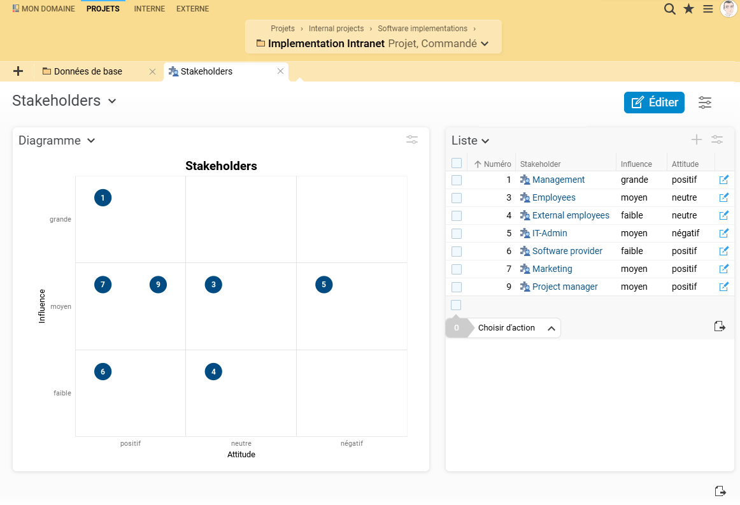Click the Éditer button
Viewport: 740px width, 505px height.
pos(654,103)
